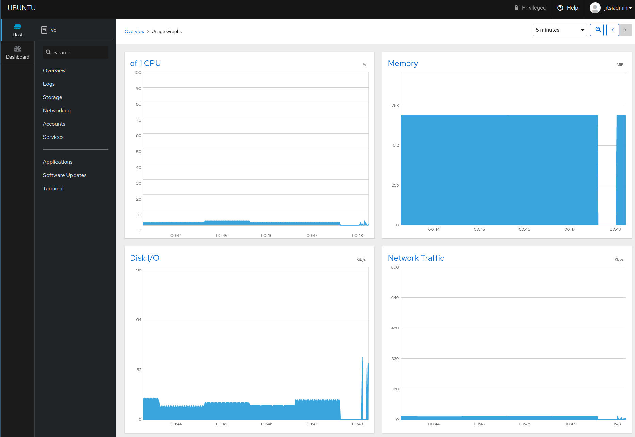The height and width of the screenshot is (437, 635).
Task: Open the Storage page
Action: click(52, 97)
